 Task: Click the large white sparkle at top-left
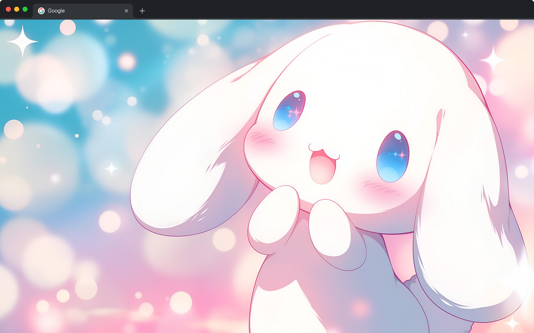pos(22,41)
